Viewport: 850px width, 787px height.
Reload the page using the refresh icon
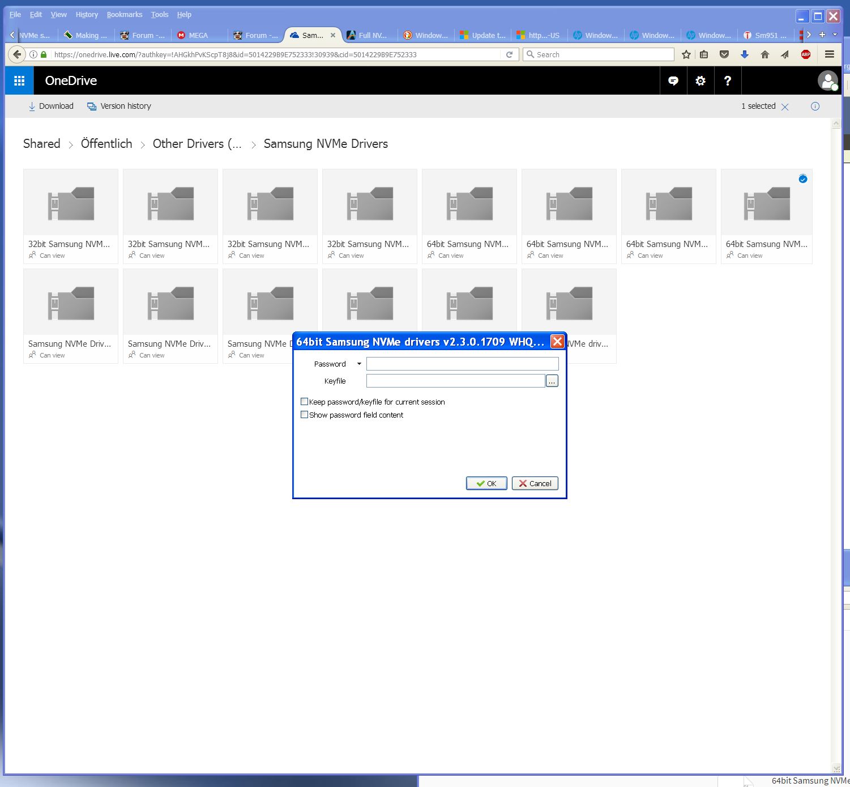click(x=509, y=54)
